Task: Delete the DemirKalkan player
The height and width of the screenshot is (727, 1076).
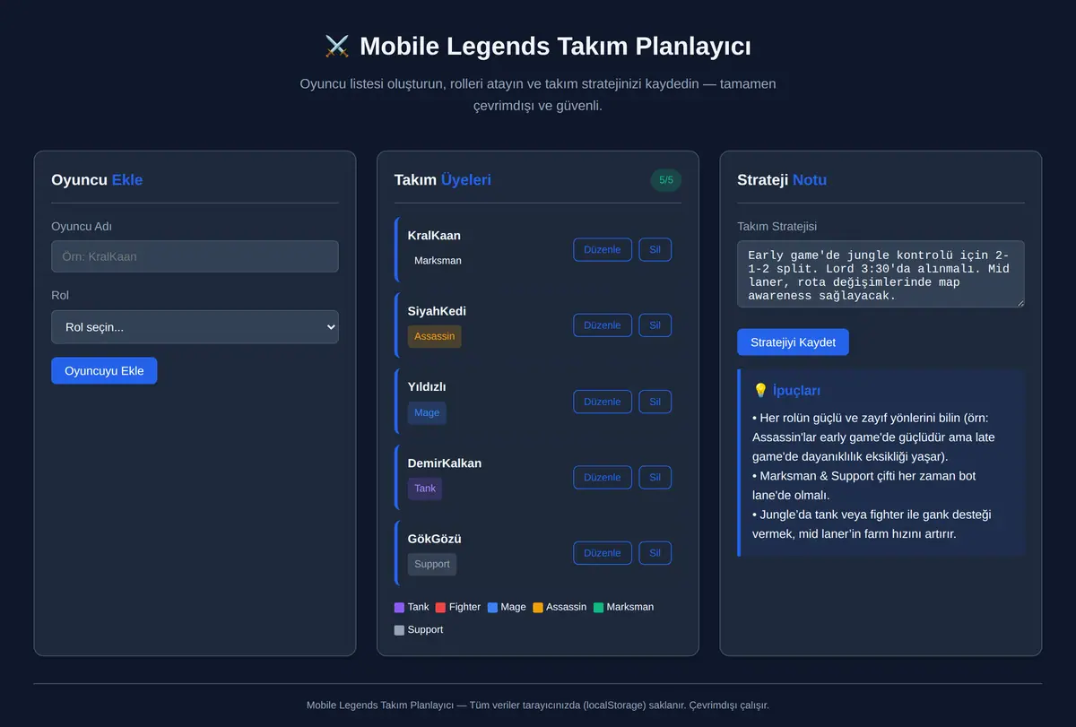Action: [x=655, y=477]
